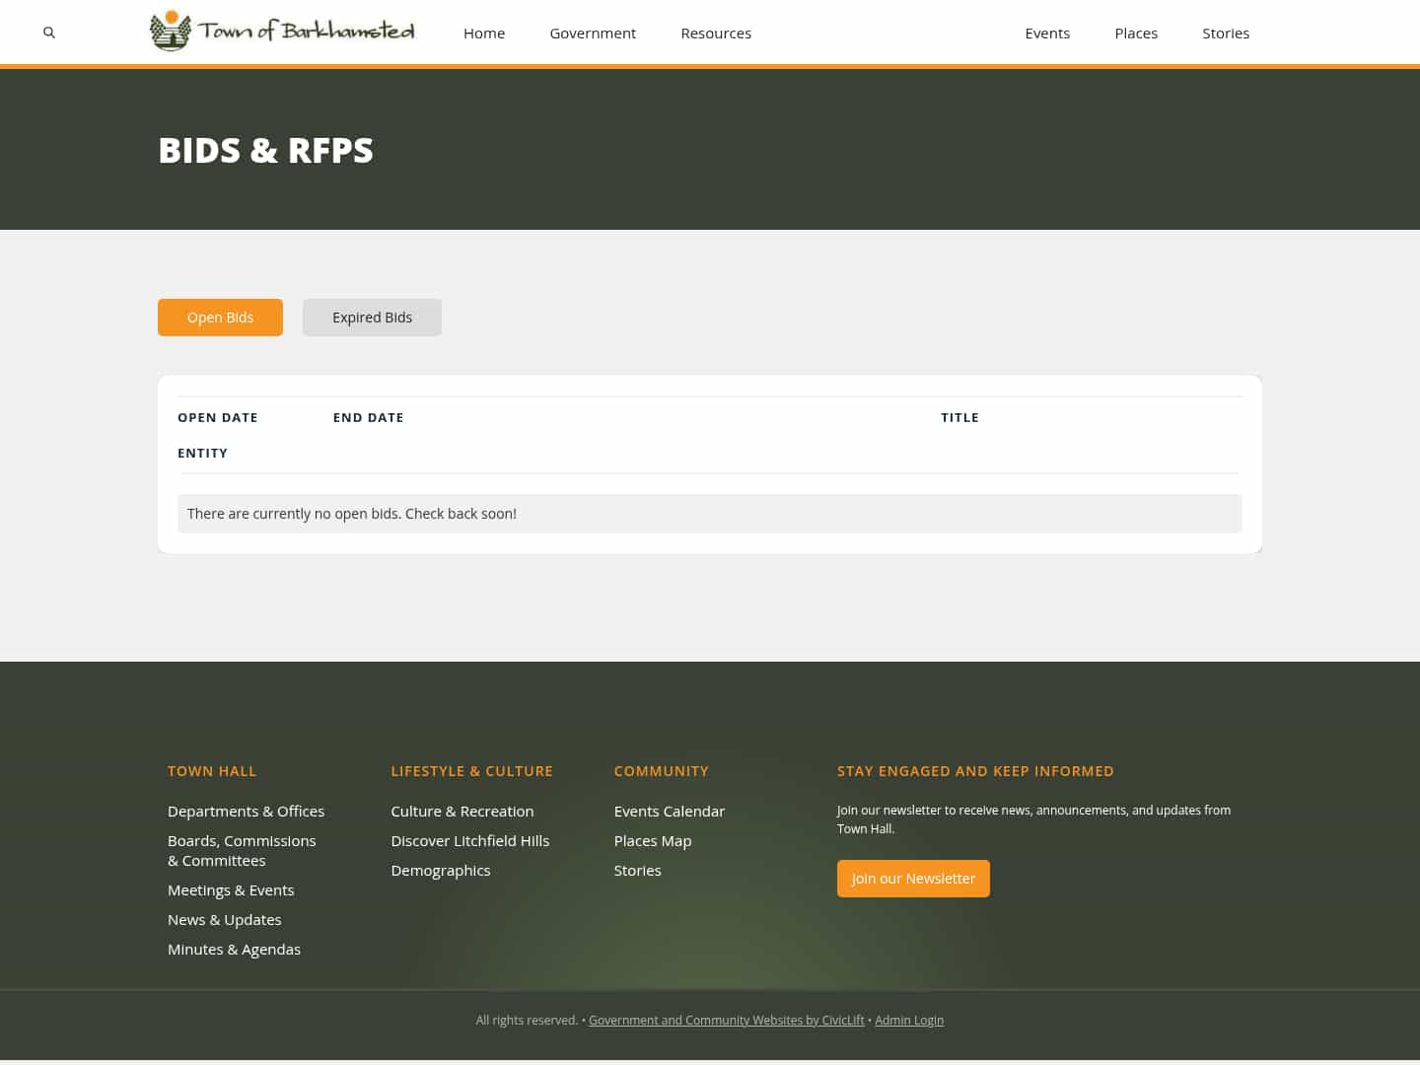Visit the Stories page
1420x1065 pixels.
pyautogui.click(x=1226, y=33)
